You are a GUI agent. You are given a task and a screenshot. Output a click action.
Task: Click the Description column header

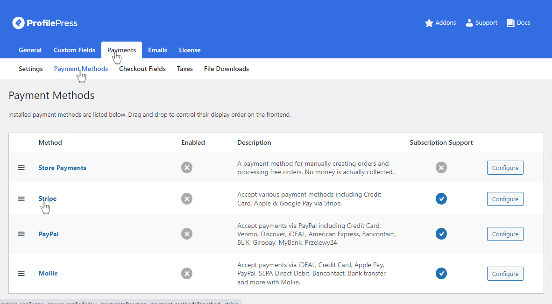point(254,142)
